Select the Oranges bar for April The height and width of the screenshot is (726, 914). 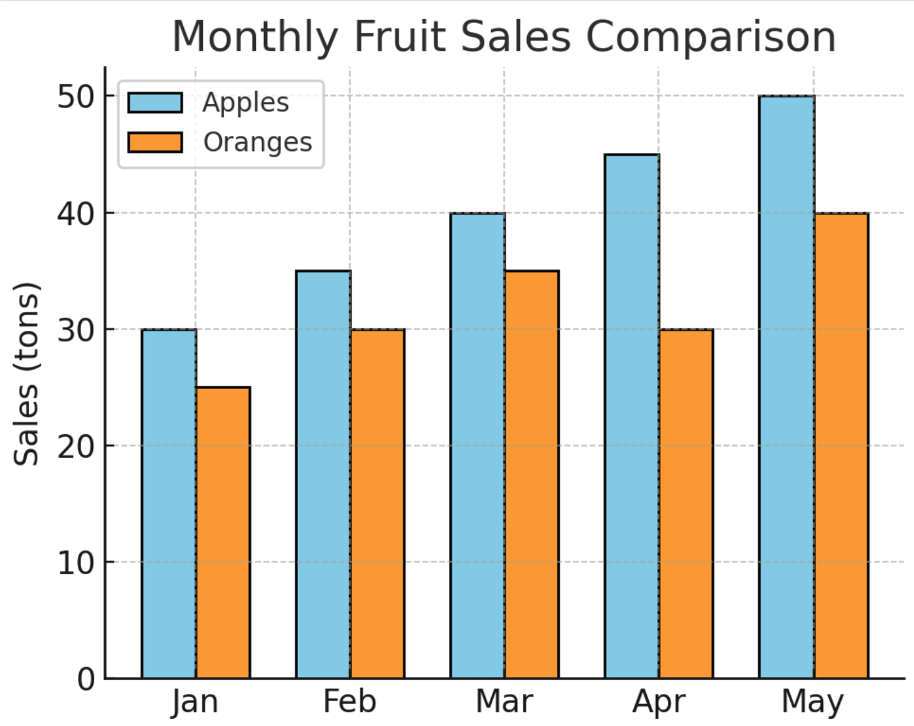tap(686, 504)
